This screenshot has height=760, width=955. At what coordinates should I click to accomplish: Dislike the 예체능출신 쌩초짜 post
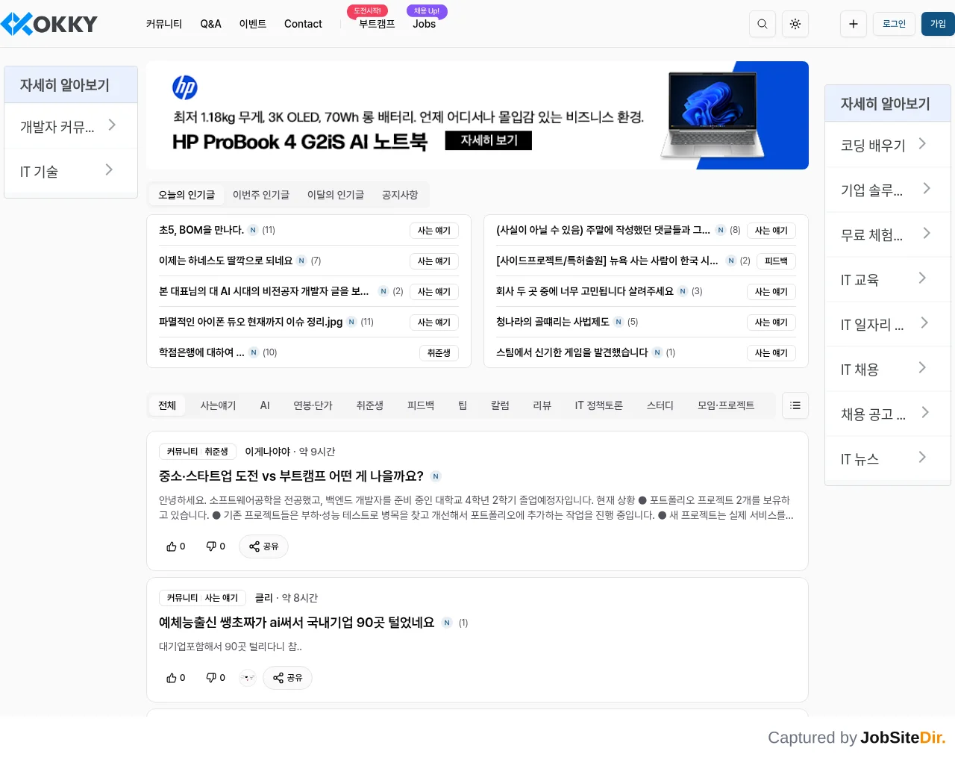(x=216, y=678)
